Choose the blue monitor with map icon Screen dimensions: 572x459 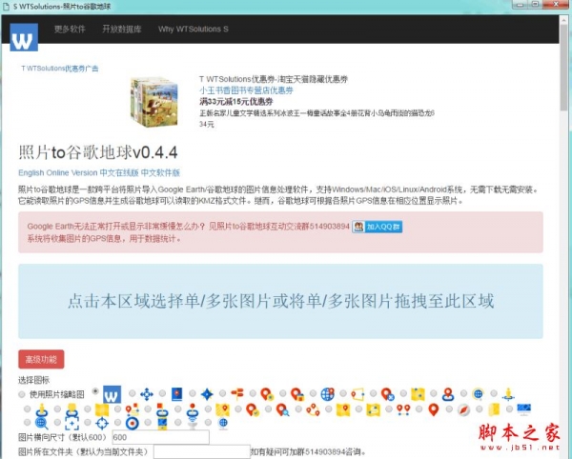(x=523, y=409)
